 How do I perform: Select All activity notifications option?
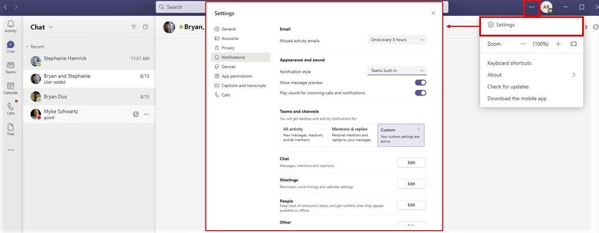point(303,135)
